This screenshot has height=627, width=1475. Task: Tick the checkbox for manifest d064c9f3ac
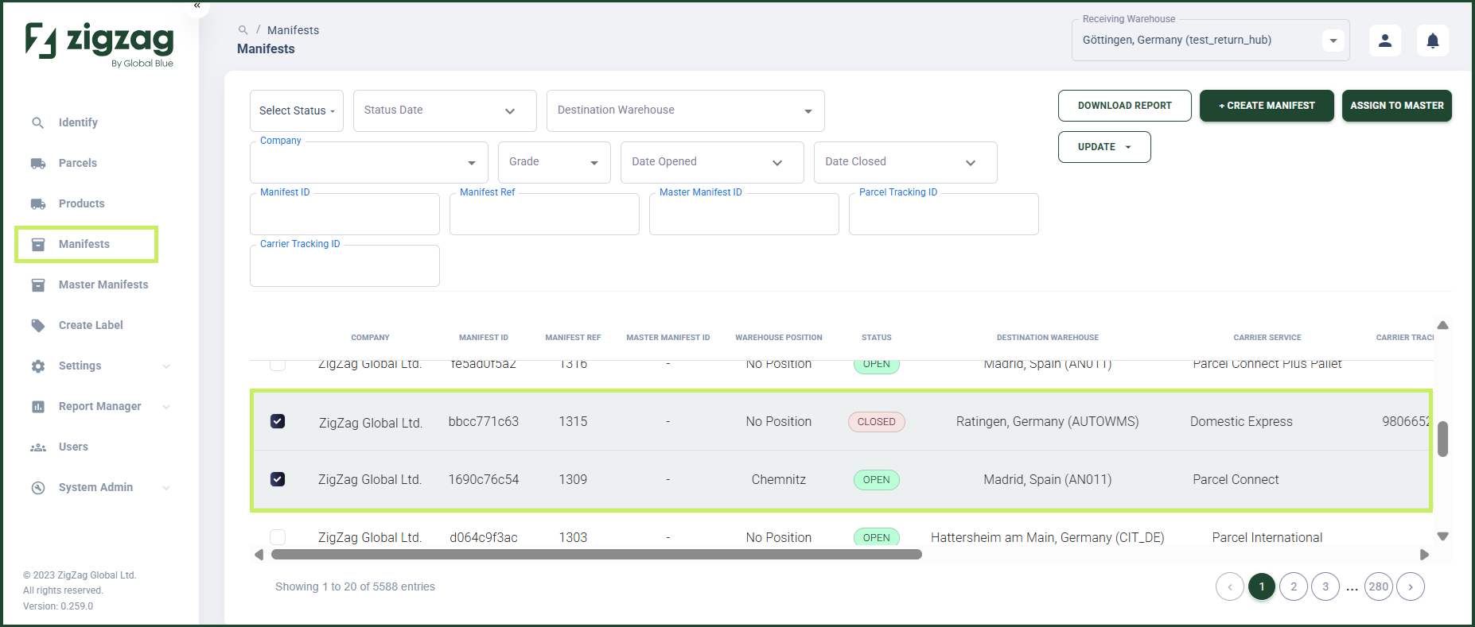coord(278,537)
